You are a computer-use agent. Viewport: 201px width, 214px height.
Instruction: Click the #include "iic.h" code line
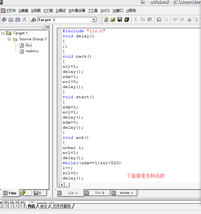click(x=84, y=31)
